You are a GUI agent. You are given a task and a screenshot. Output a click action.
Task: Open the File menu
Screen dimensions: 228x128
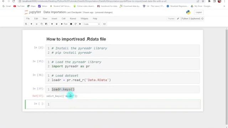click(x=28, y=18)
